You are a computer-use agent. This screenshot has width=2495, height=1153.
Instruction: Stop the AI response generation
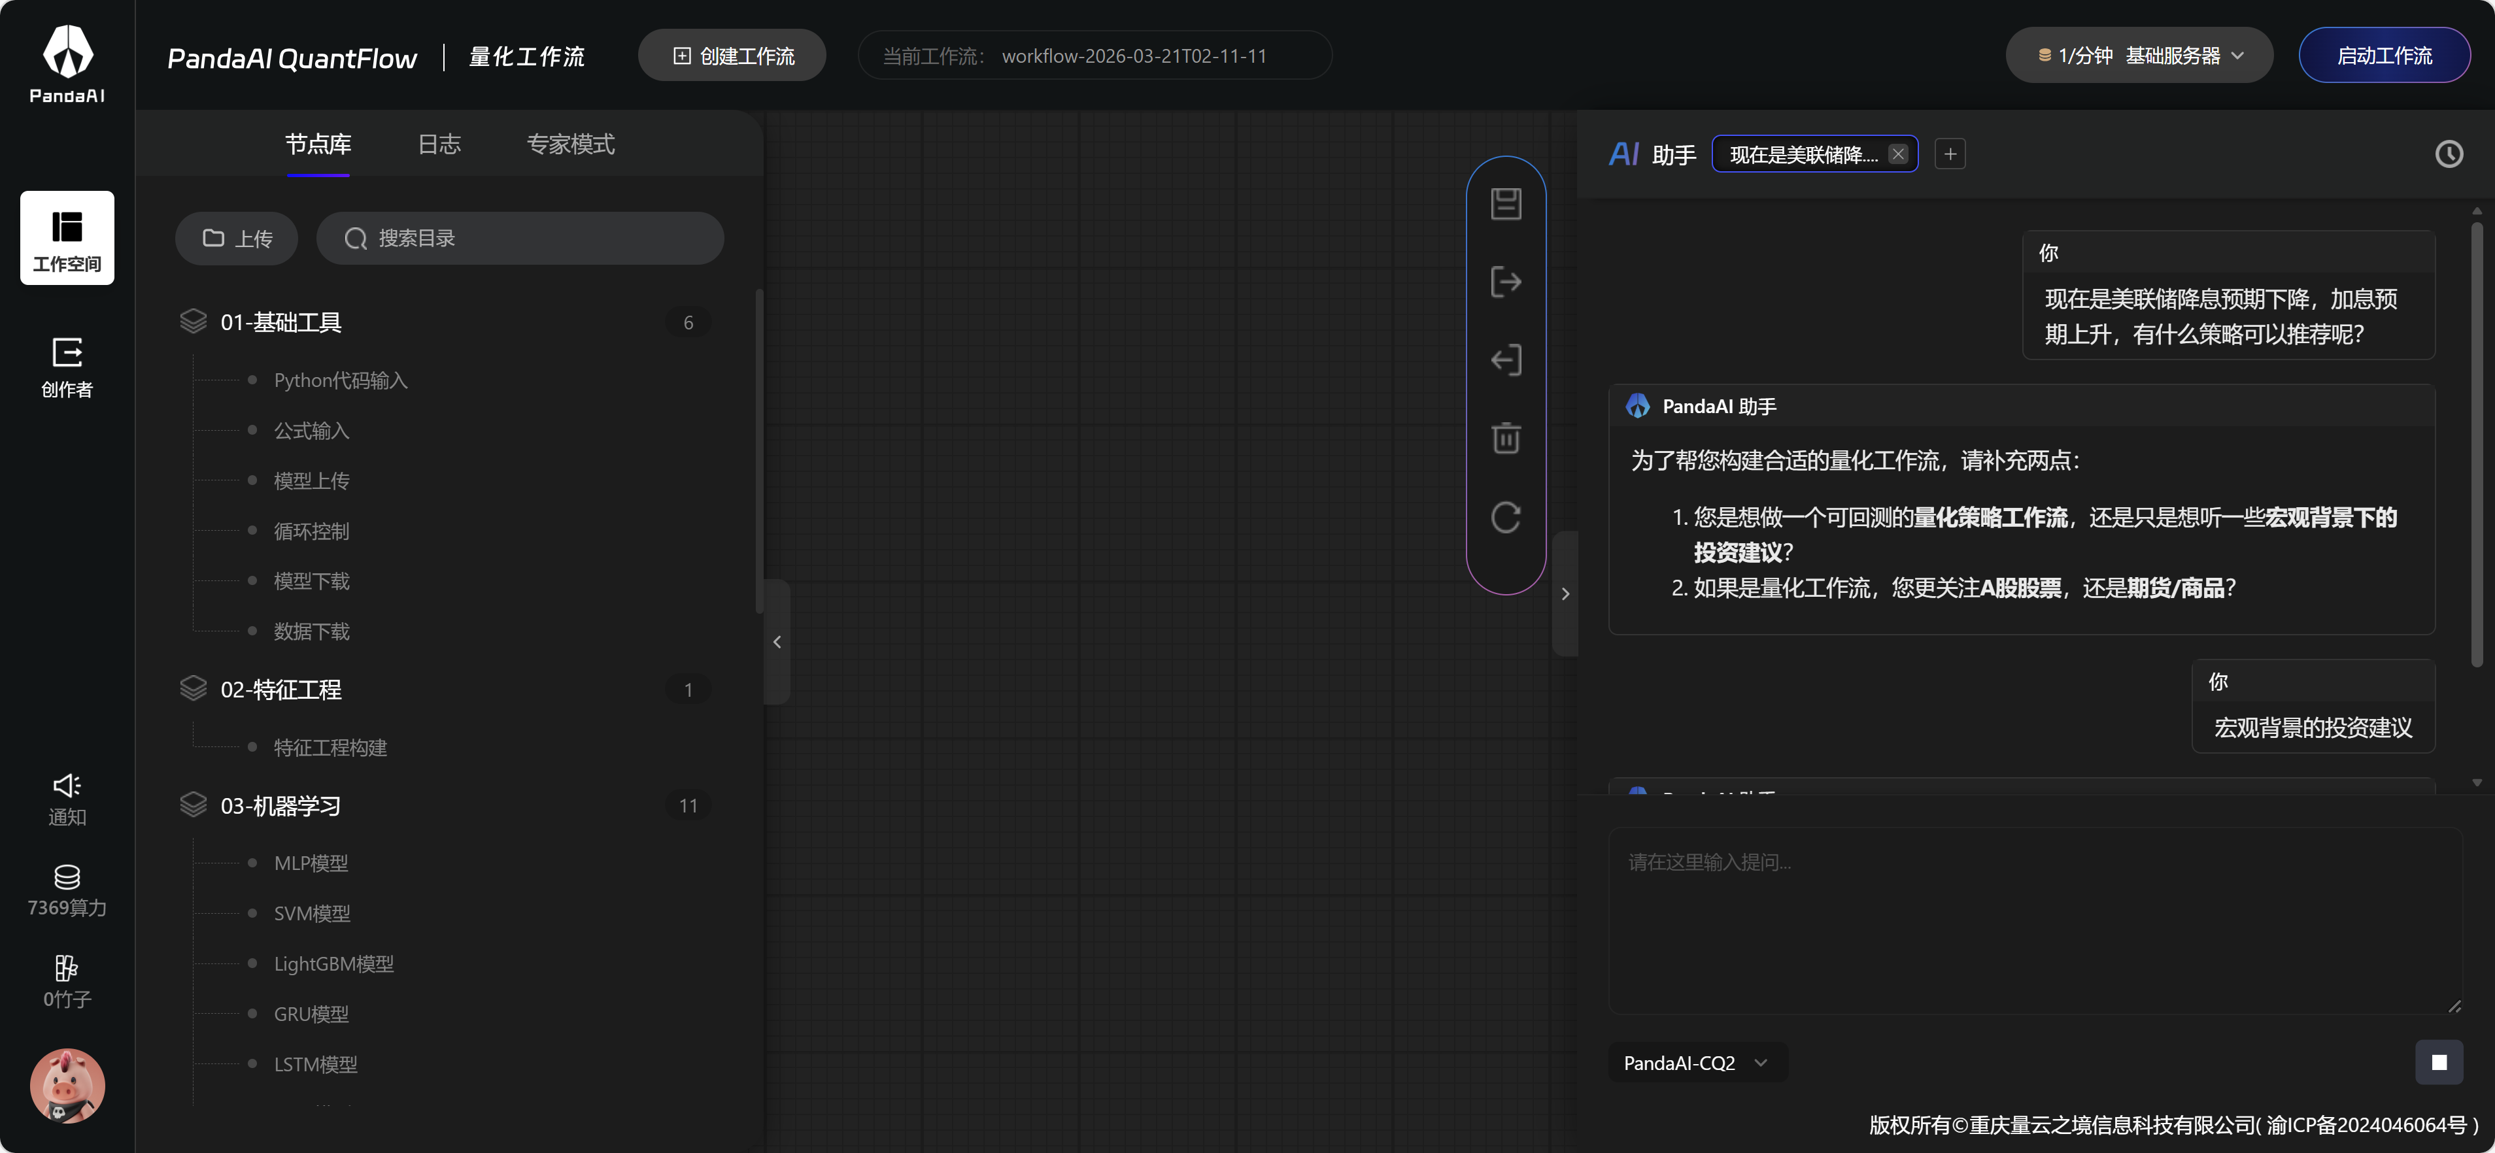2438,1062
